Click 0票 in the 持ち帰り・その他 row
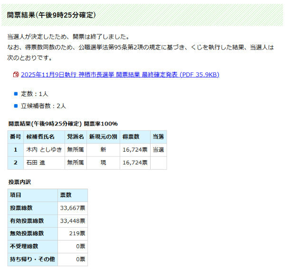The width and height of the screenshot is (285, 269). [x=81, y=259]
